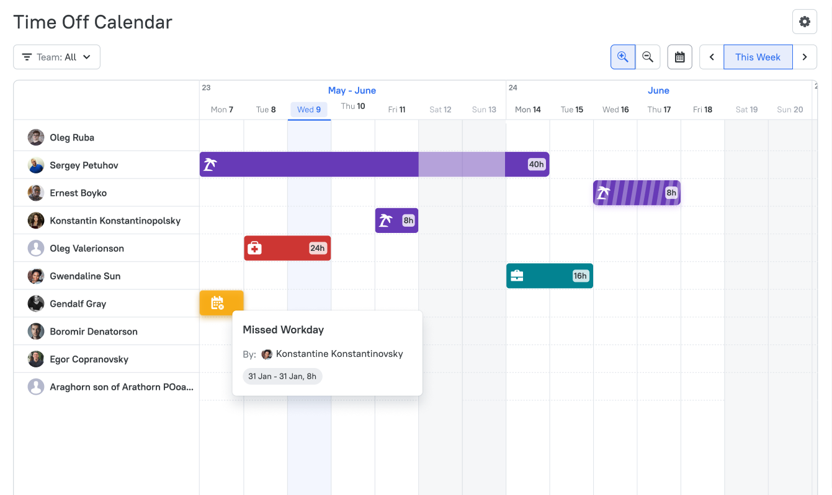
Task: Click palm tree icon on Konstantin's 8h vacation
Action: click(x=386, y=221)
